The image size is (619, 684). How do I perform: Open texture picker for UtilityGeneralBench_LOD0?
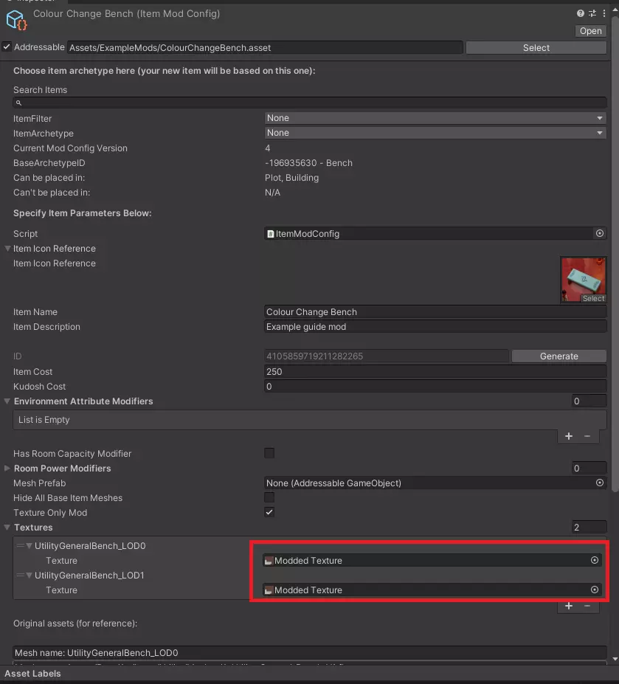click(595, 560)
